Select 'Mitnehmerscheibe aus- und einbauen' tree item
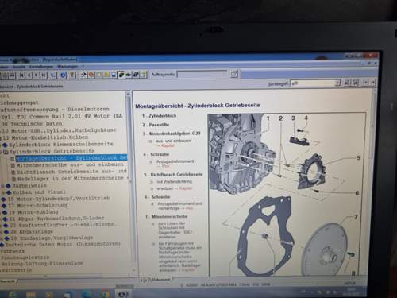This screenshot has height=298, width=397. [70, 164]
